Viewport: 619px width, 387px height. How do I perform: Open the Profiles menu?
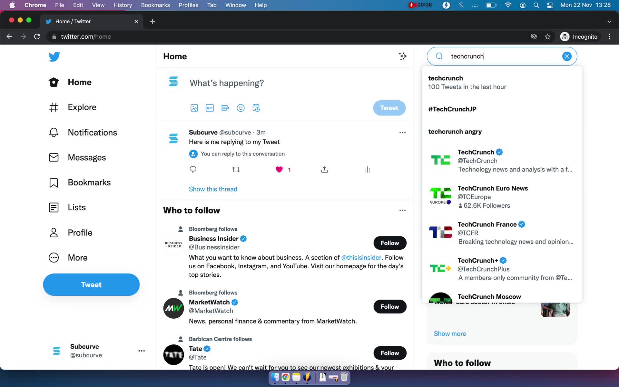[189, 5]
